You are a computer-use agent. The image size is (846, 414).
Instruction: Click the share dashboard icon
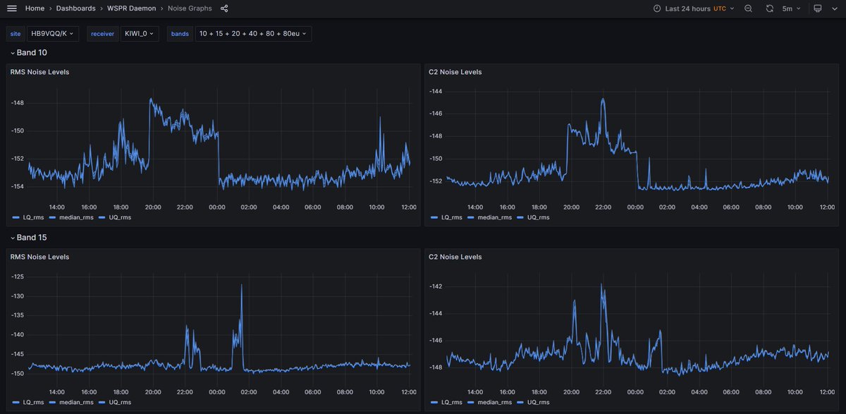point(224,8)
